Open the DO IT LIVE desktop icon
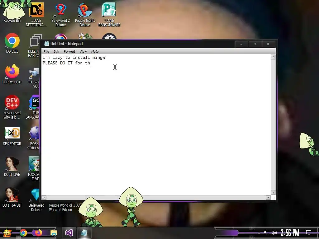This screenshot has height=239, width=319. [12, 167]
